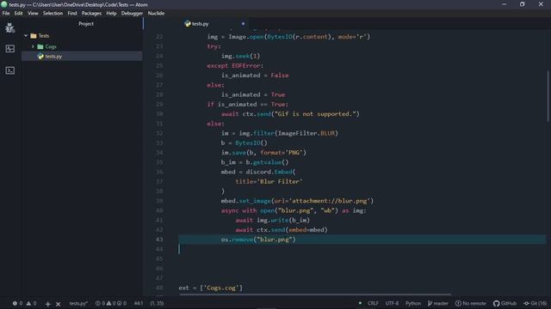Open the Nuclide menu

156,14
